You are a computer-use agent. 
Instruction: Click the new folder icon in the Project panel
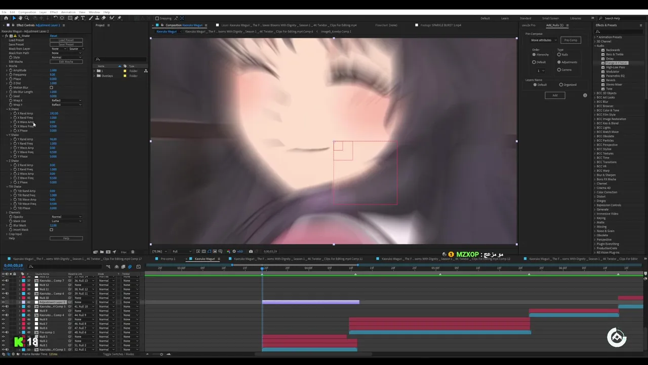tap(101, 251)
